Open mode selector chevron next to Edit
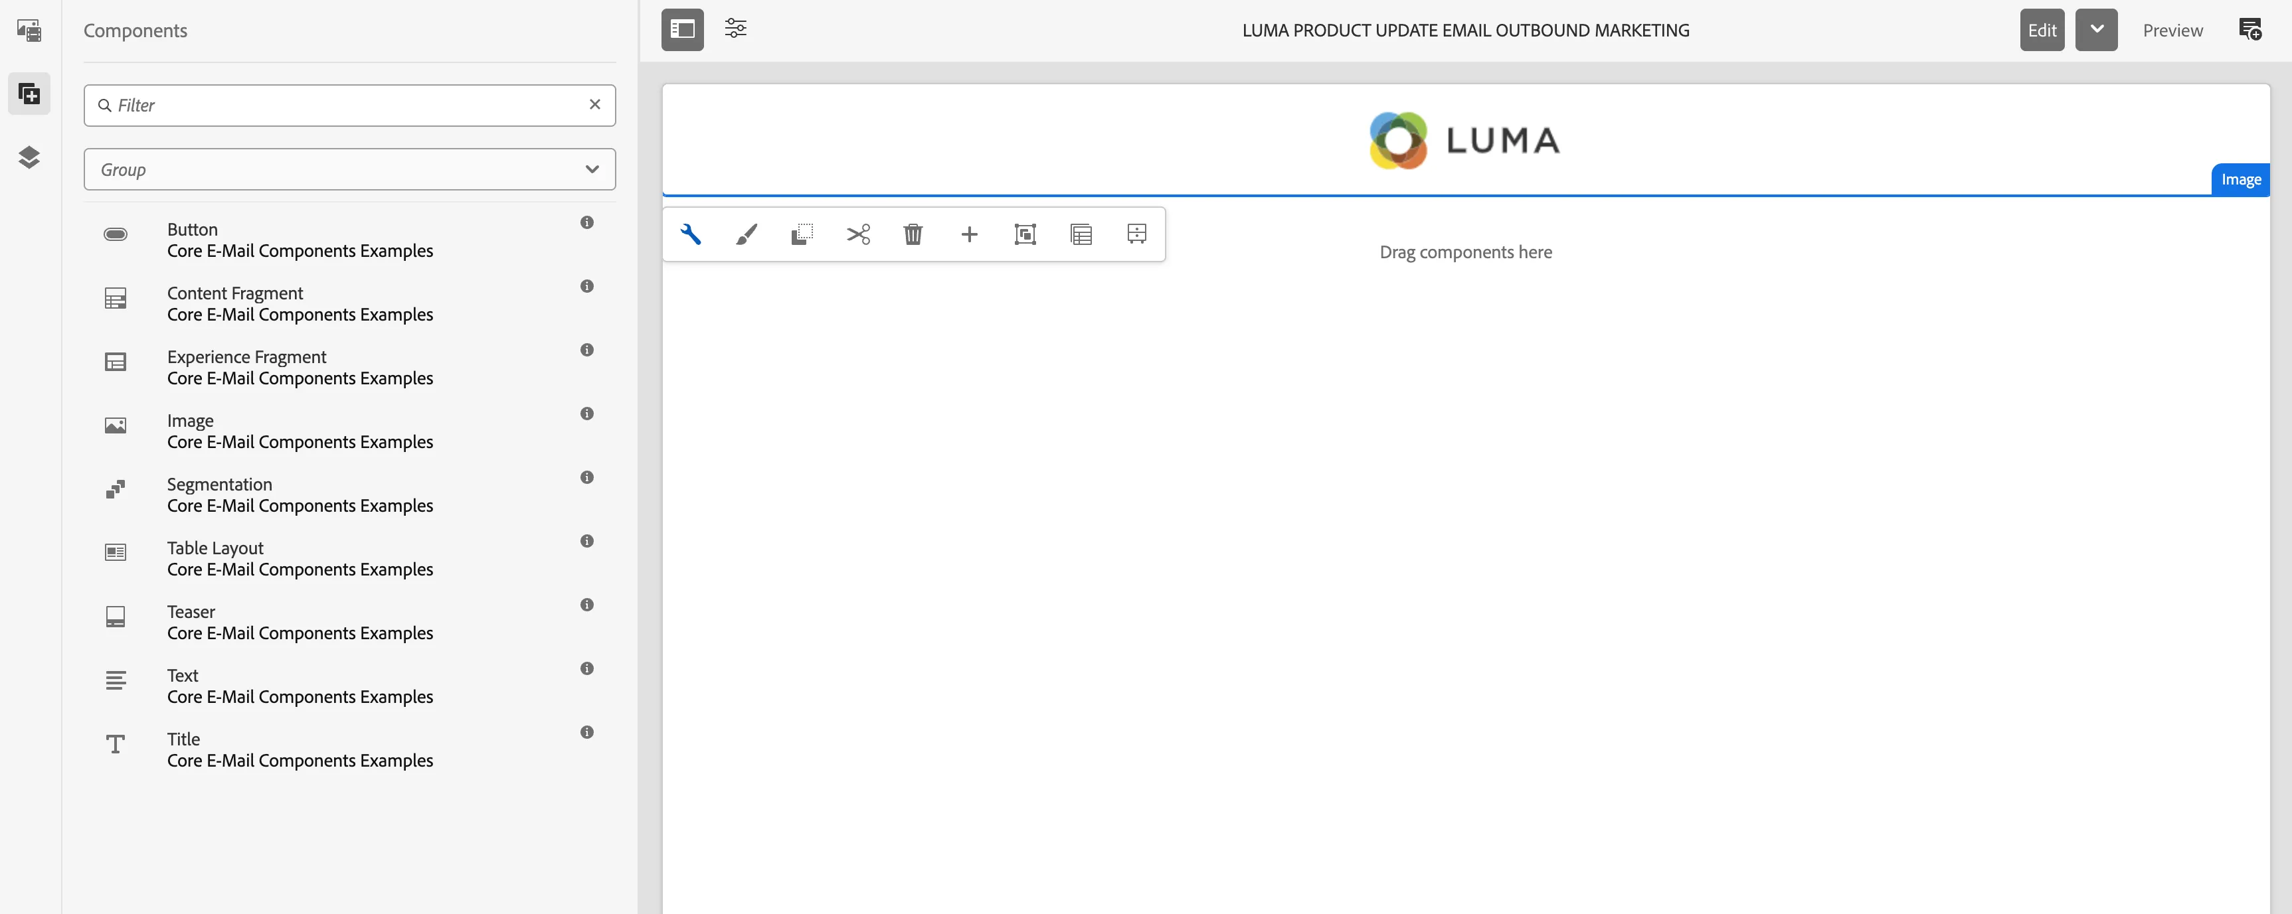 point(2096,29)
